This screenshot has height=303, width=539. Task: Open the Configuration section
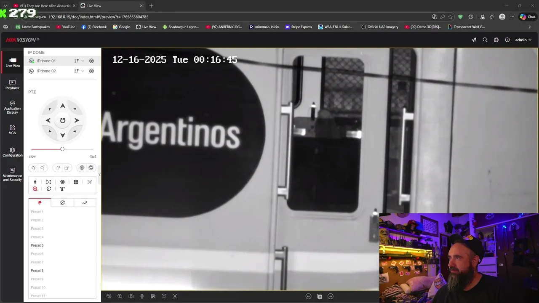click(12, 152)
